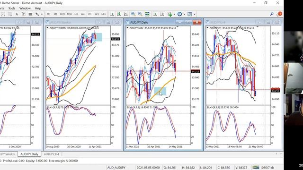Click the V: 84372 status value
This screenshot has width=303, height=170.
[241, 168]
